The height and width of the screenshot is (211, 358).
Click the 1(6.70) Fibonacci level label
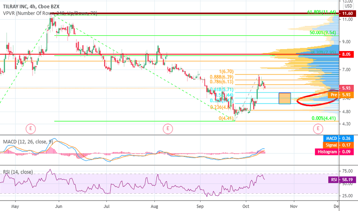point(226,72)
